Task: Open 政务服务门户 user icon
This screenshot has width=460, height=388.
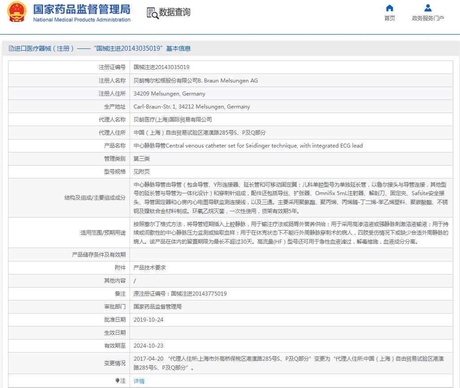Action: (x=428, y=8)
